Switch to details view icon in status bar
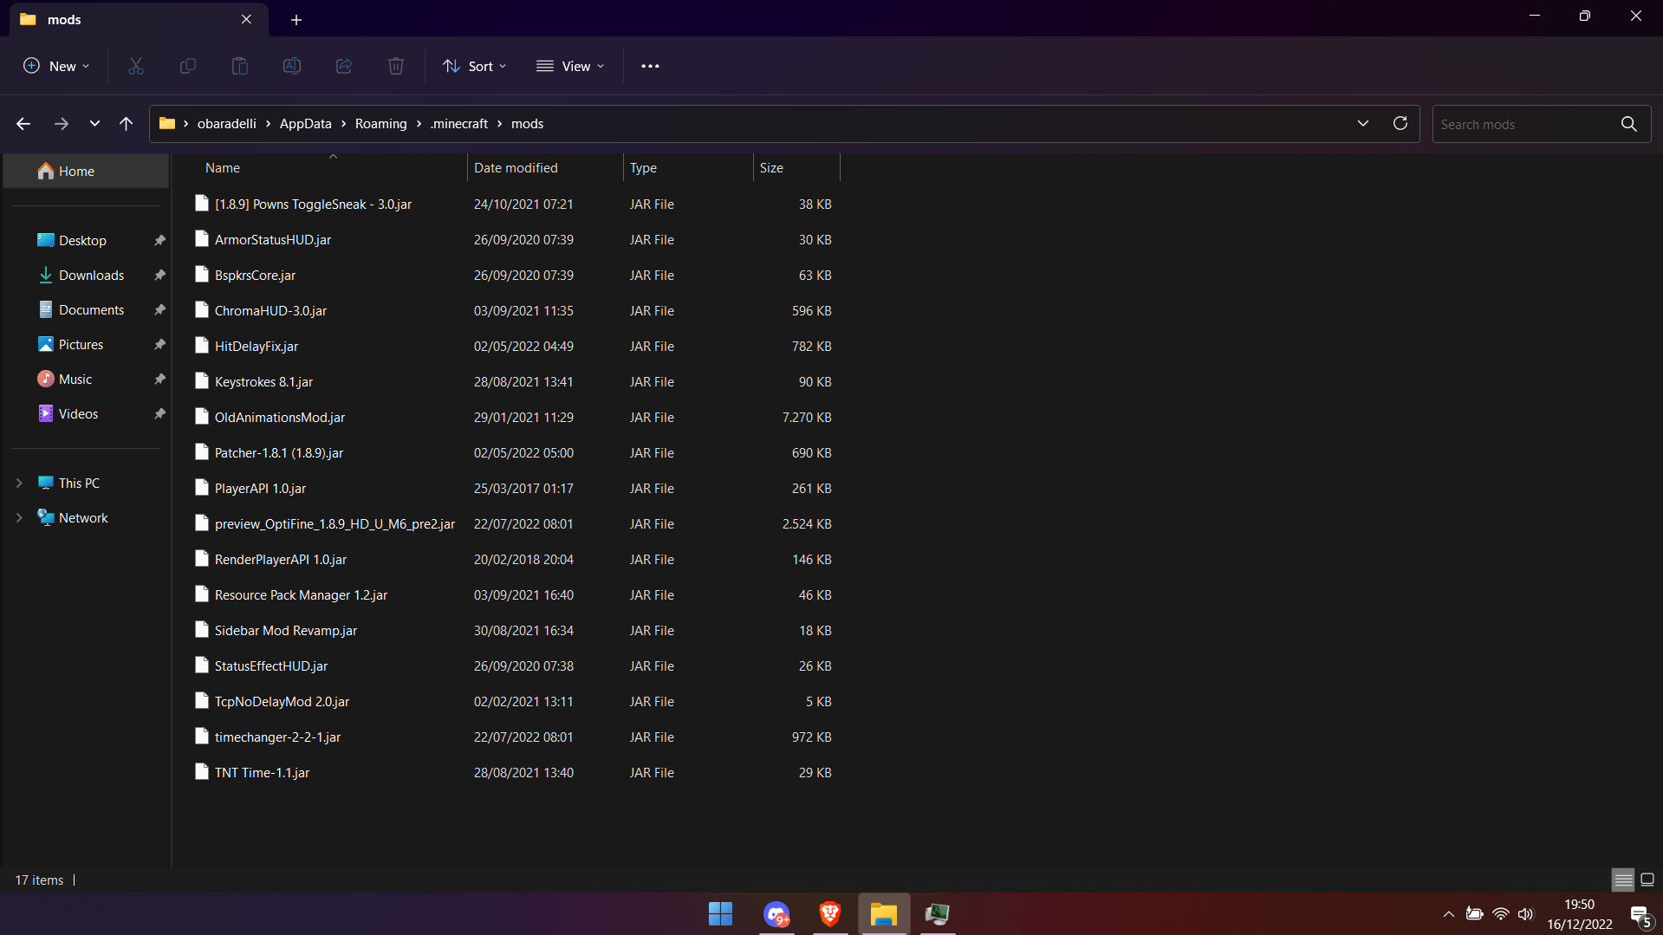1663x935 pixels. point(1623,880)
